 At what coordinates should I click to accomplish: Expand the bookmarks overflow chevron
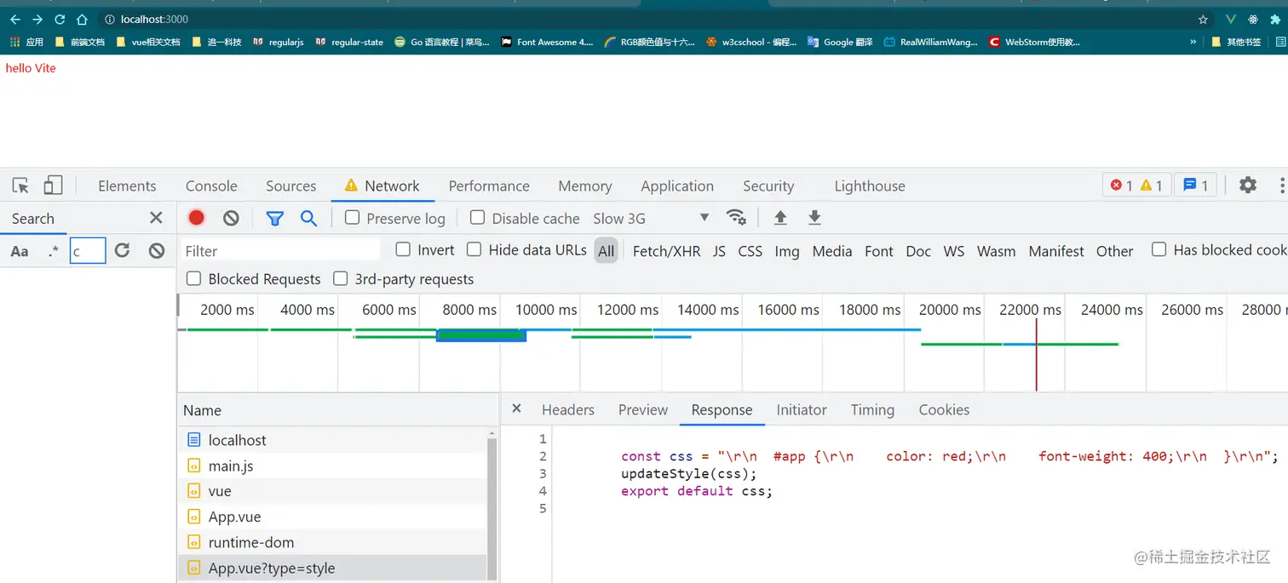(x=1192, y=42)
